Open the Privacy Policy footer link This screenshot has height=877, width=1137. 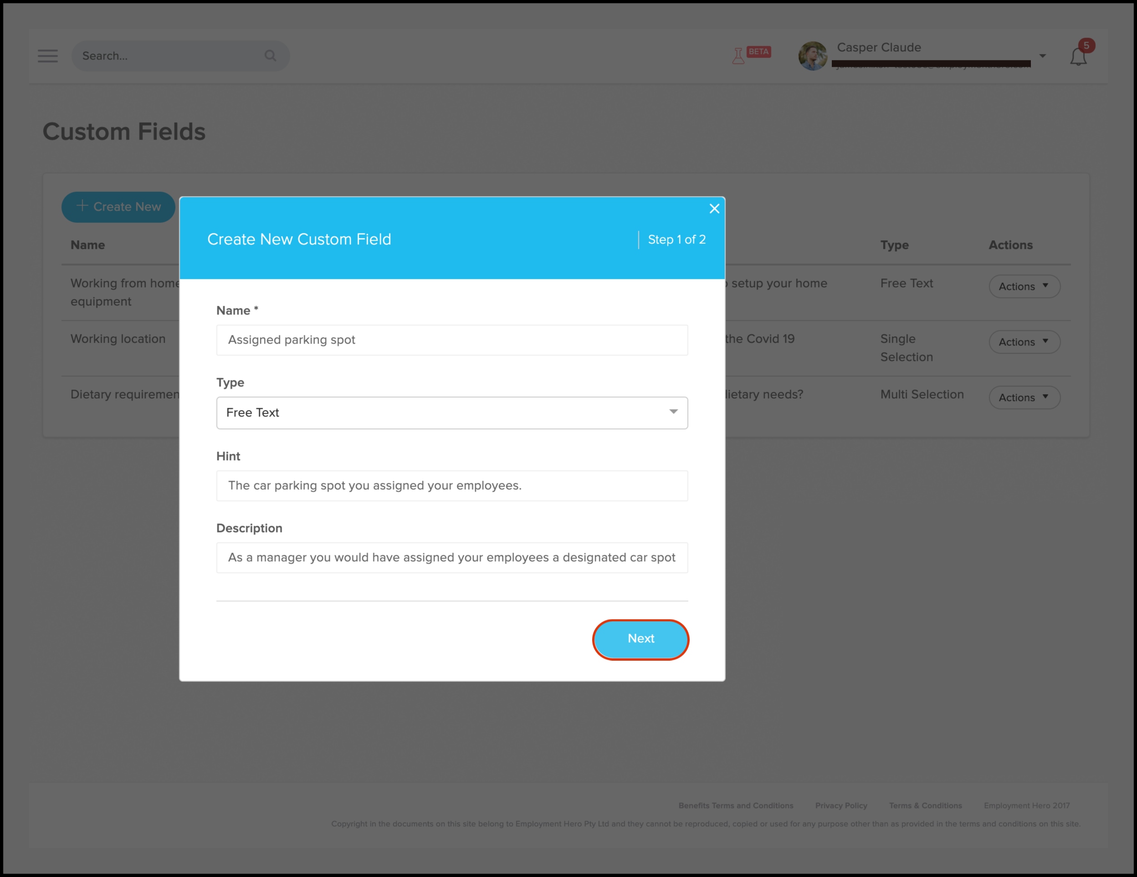841,805
